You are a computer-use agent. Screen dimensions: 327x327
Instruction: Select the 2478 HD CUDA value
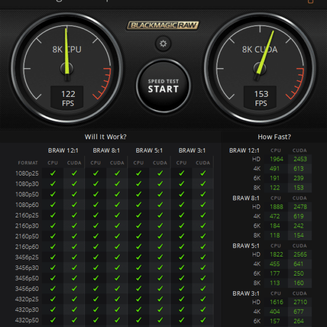click(300, 207)
